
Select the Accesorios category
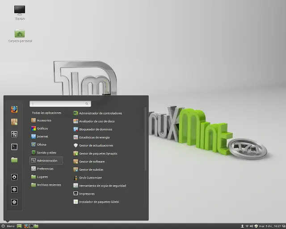click(x=41, y=120)
